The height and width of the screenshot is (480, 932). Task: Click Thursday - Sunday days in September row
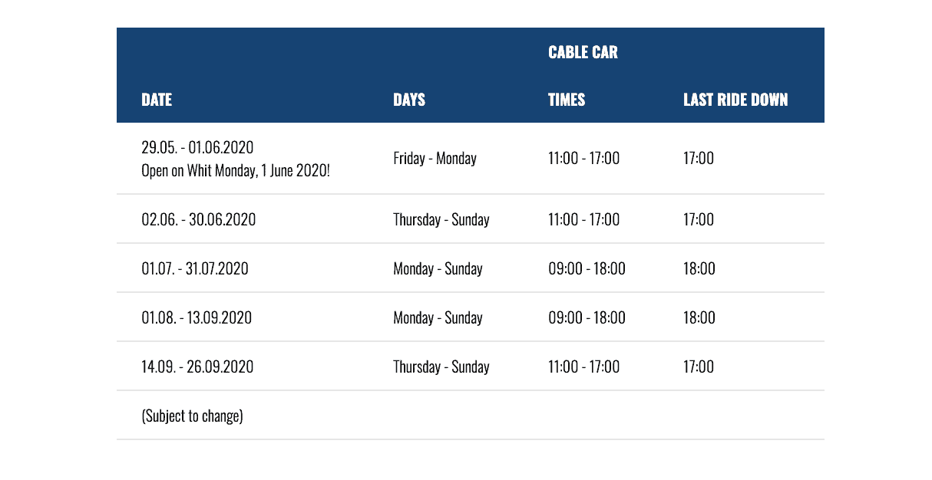pos(441,367)
